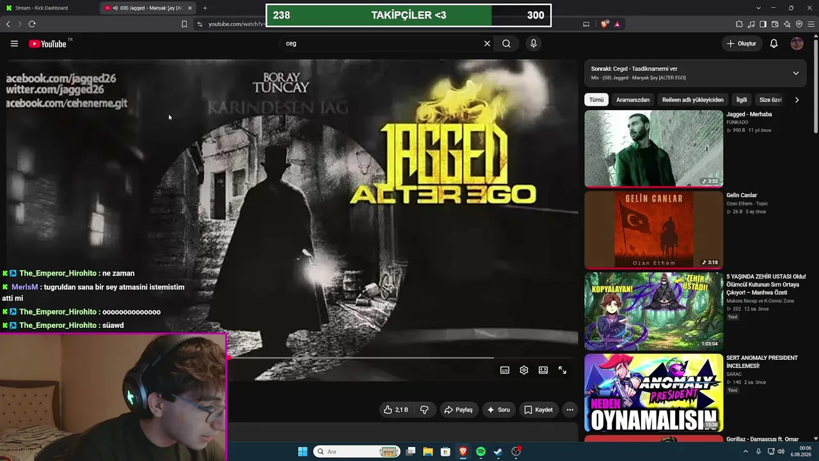Open the Windows Start menu
Screen dimensions: 819x461
click(x=303, y=451)
